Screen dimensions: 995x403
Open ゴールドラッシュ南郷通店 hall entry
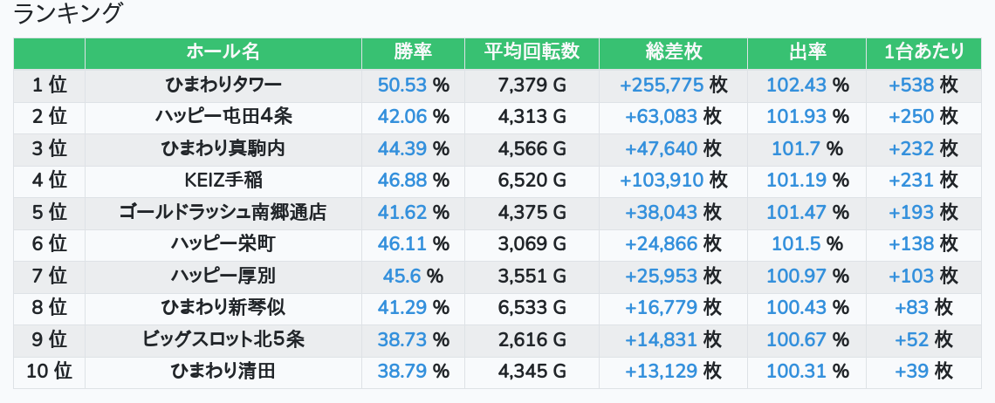click(223, 212)
